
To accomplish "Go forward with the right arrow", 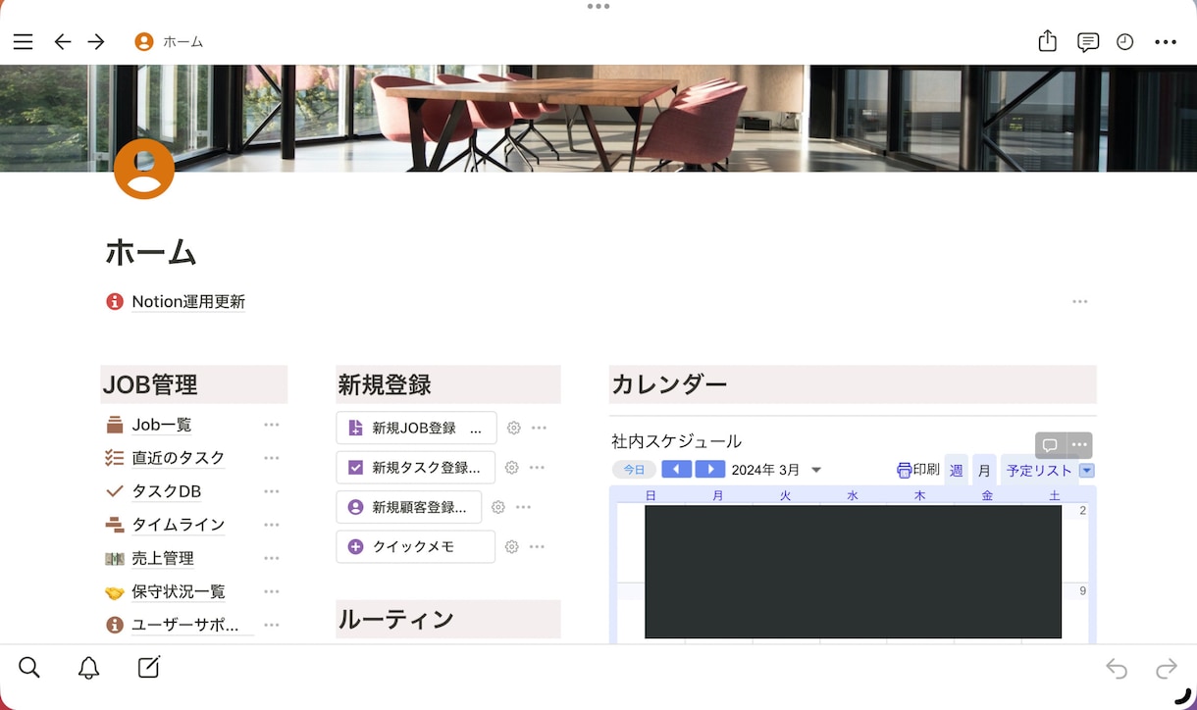I will point(96,42).
